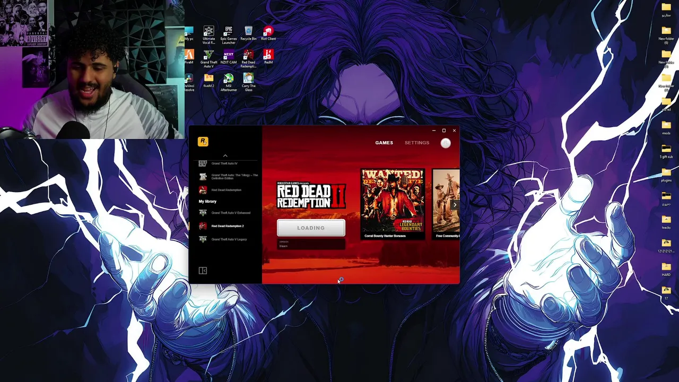
Task: Open Red Dead Redemption desktop shortcut
Action: (248, 58)
